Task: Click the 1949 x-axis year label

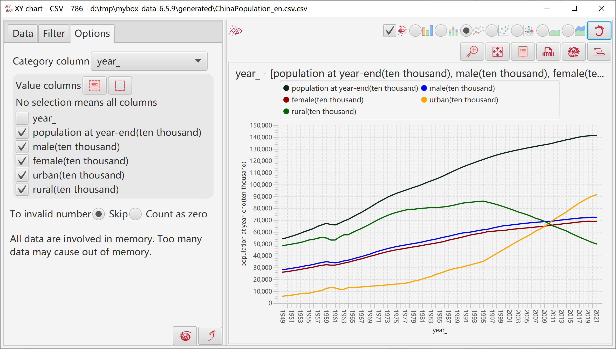Action: pyautogui.click(x=283, y=316)
